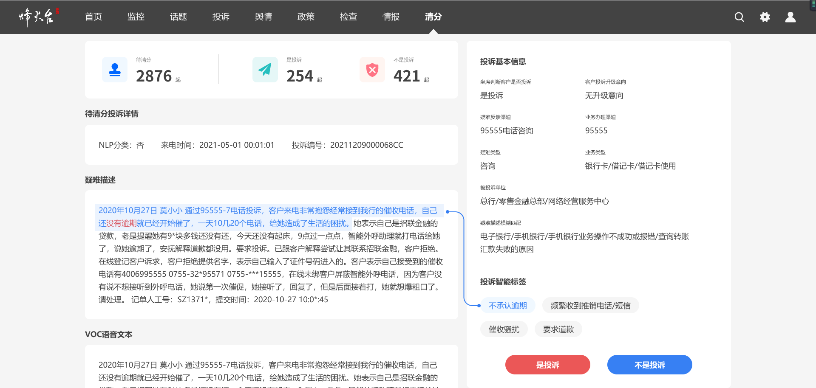This screenshot has width=816, height=388.
Task: Click the 烽火台 logo
Action: tap(37, 17)
